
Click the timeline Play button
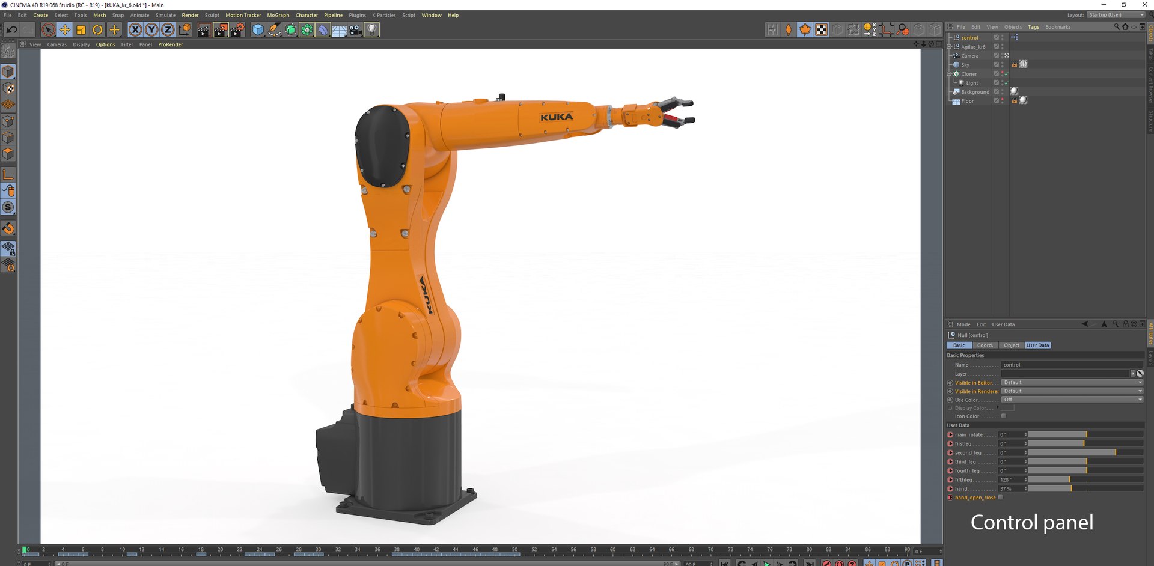pyautogui.click(x=767, y=563)
